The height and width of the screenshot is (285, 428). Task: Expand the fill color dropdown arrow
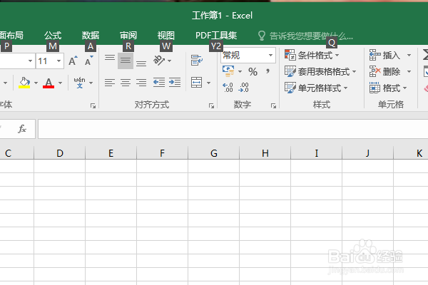36,83
